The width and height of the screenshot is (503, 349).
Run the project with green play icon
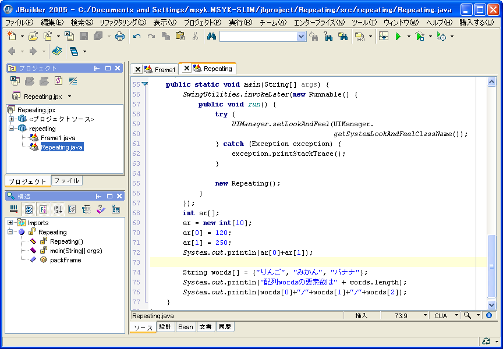(x=398, y=36)
